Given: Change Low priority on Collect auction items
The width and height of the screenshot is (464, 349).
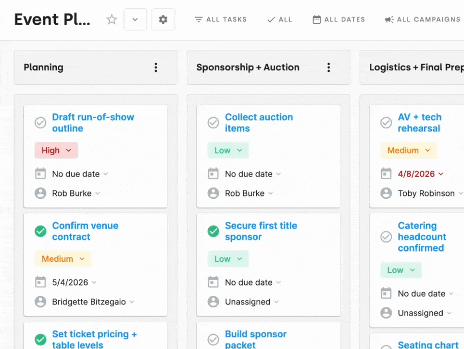Looking at the screenshot, I should [228, 150].
